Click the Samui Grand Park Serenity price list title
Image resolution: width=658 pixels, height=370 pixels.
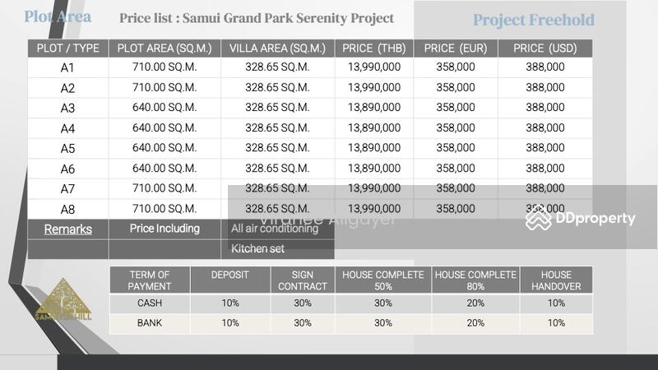click(256, 18)
